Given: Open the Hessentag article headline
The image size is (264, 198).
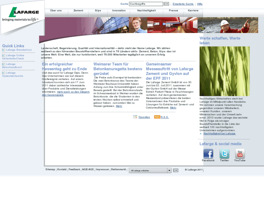Looking at the screenshot, I should tap(64, 66).
